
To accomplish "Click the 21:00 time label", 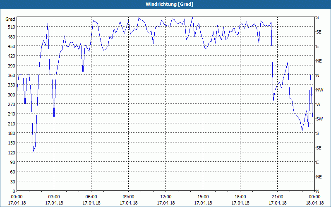I will (x=277, y=197).
